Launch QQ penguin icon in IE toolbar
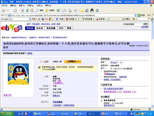The width and height of the screenshot is (154, 116). 92,10
